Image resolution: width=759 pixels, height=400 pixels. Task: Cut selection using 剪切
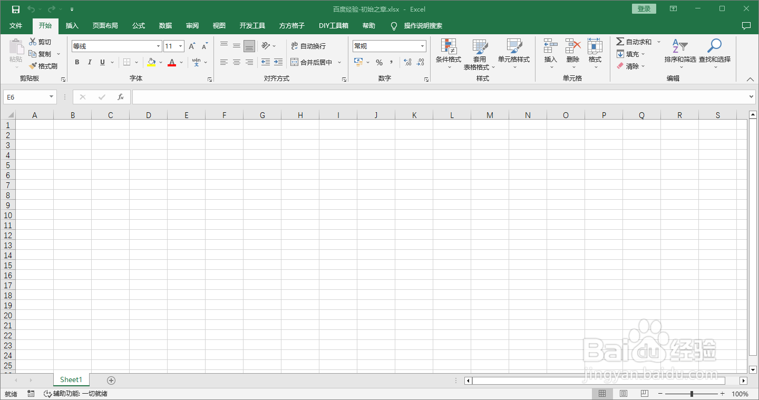40,42
